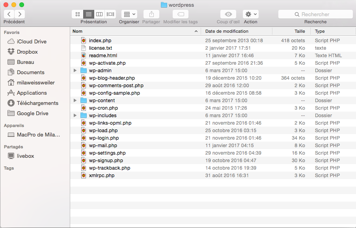Select file wp-login.php
The height and width of the screenshot is (228, 356).
[x=104, y=138]
